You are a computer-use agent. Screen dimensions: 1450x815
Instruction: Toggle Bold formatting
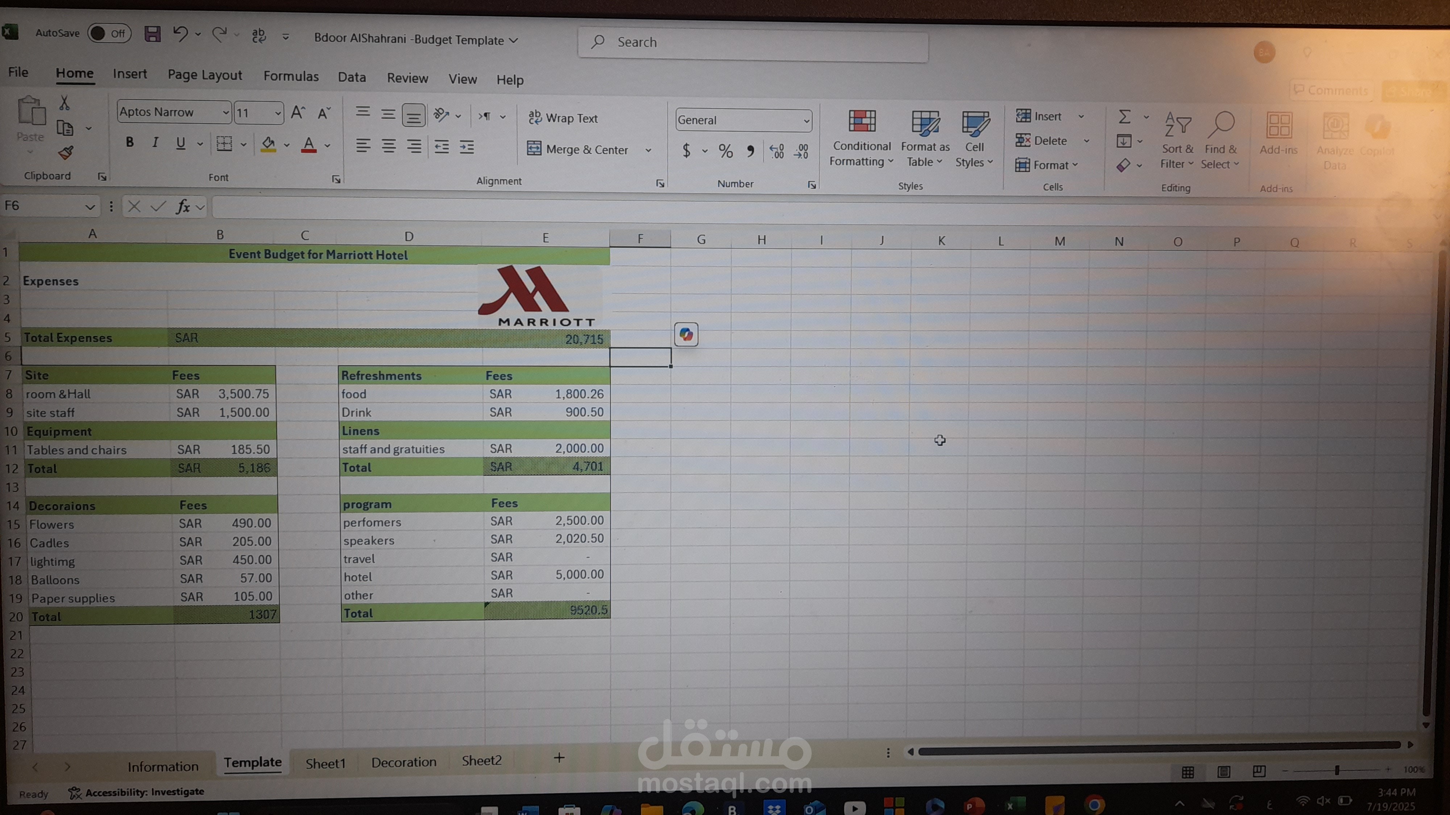point(129,142)
